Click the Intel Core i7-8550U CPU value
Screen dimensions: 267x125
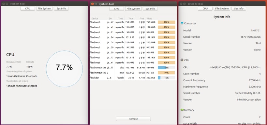tap(235, 67)
